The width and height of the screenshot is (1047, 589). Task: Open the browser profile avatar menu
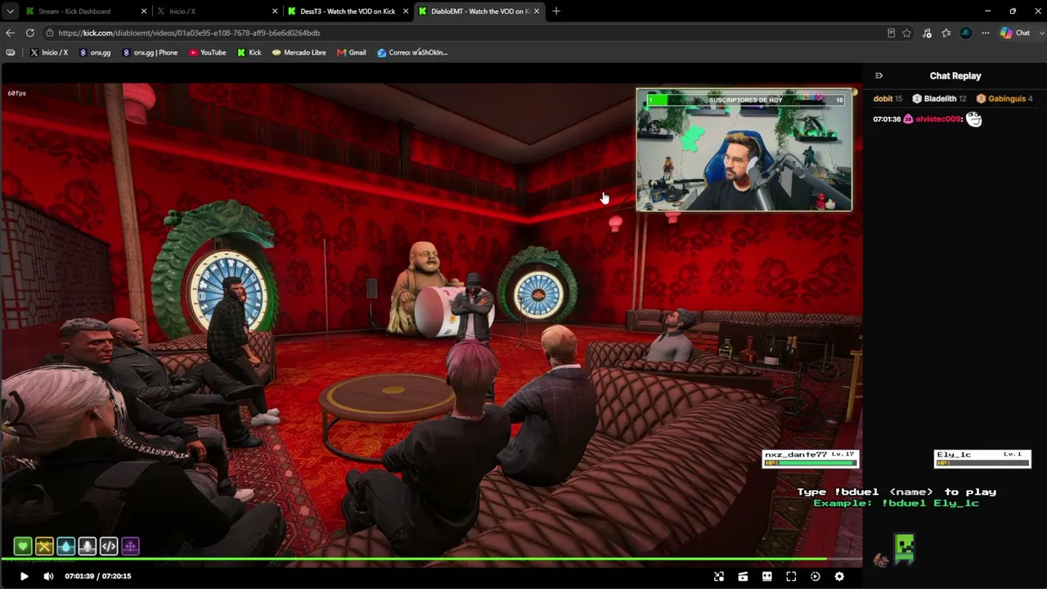click(966, 33)
